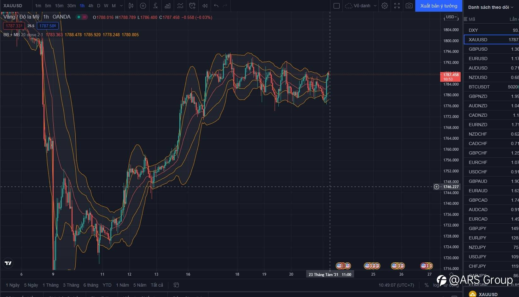Switch to the 4h timeframe
Image resolution: width=519 pixels, height=297 pixels.
pos(90,6)
